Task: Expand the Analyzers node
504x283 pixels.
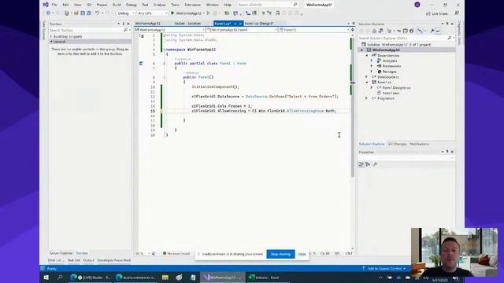Action: point(372,61)
